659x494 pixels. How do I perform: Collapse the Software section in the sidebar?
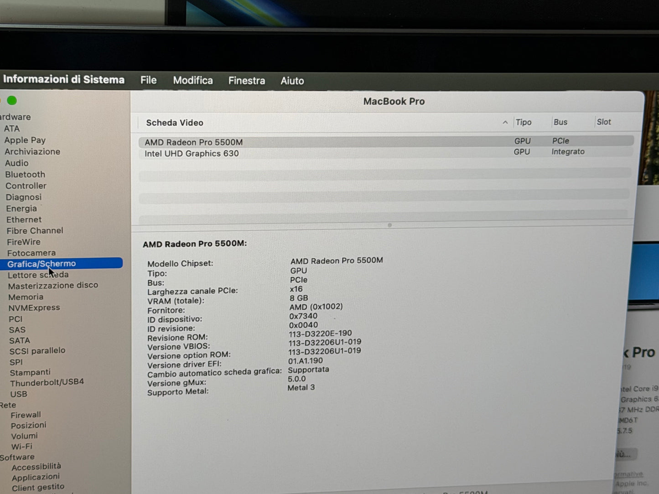point(17,457)
